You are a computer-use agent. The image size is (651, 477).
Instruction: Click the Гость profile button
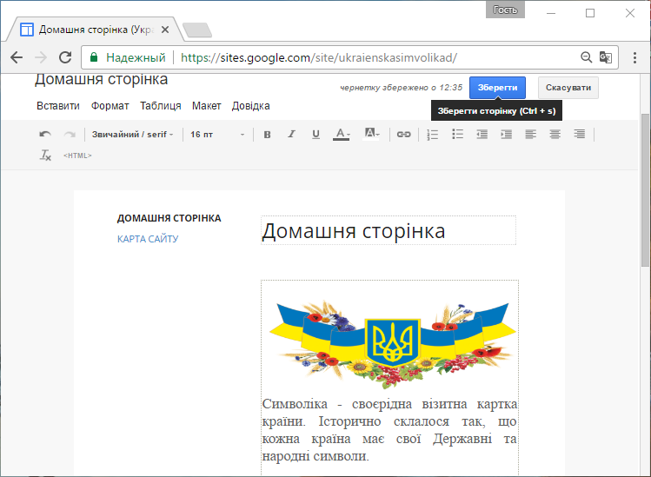click(x=505, y=10)
